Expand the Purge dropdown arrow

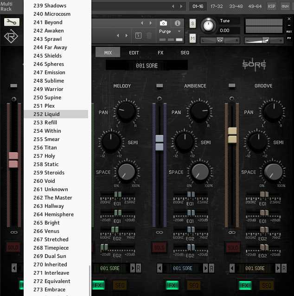(179, 32)
